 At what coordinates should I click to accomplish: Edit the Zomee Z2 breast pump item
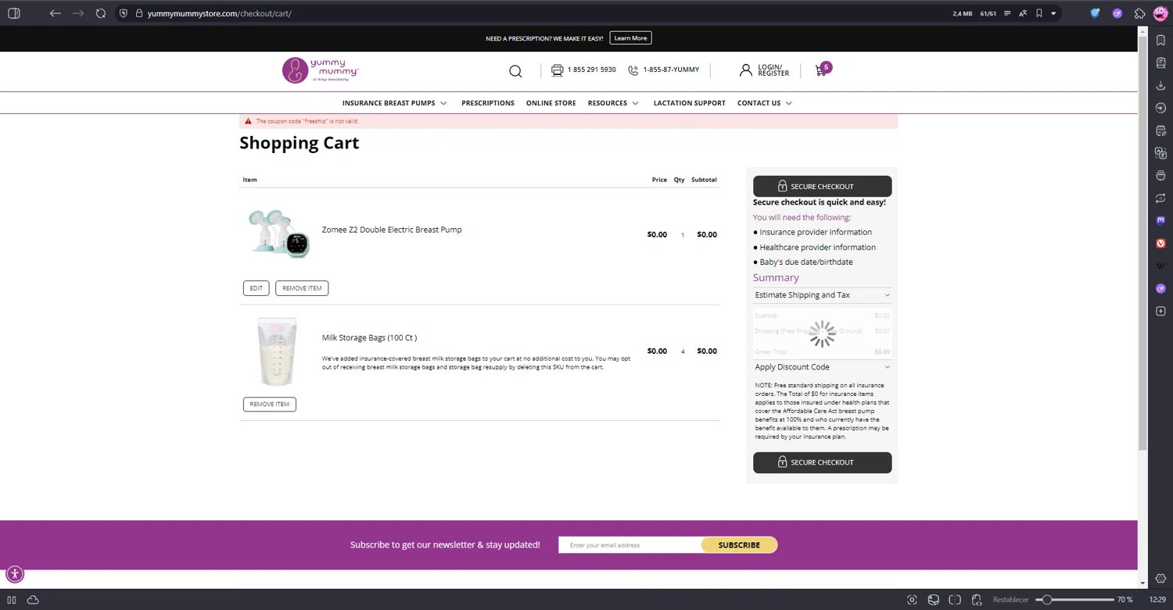coord(256,288)
